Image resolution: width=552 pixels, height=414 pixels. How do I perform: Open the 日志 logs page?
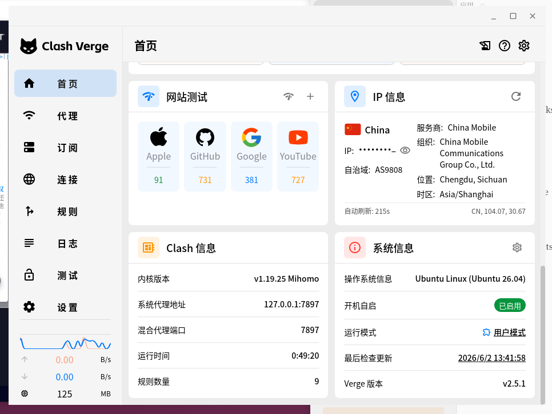pos(65,243)
